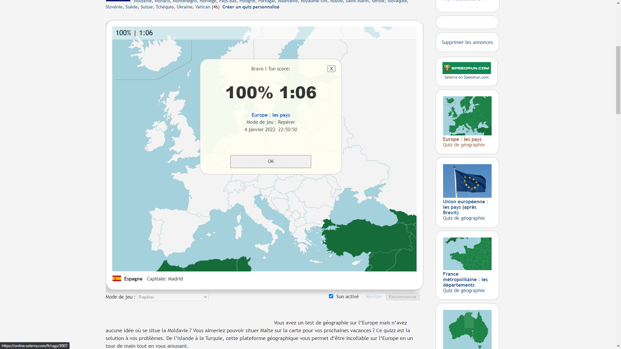Open 'France métropolitaine : les départements' link
Image resolution: width=621 pixels, height=349 pixels.
click(x=465, y=280)
